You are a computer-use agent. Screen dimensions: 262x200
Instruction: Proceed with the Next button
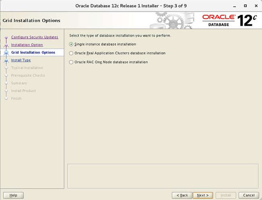coord(203,195)
